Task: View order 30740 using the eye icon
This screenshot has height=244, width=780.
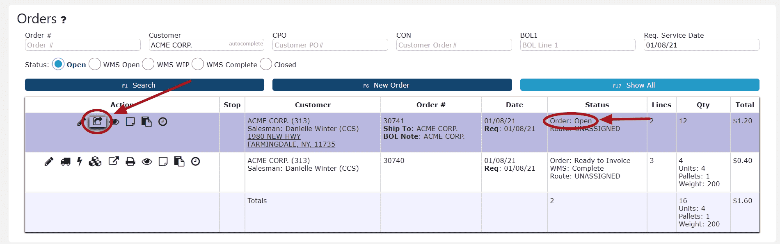Action: coord(147,162)
